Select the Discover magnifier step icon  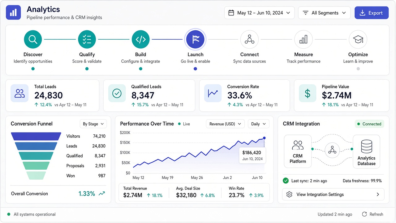(33, 39)
